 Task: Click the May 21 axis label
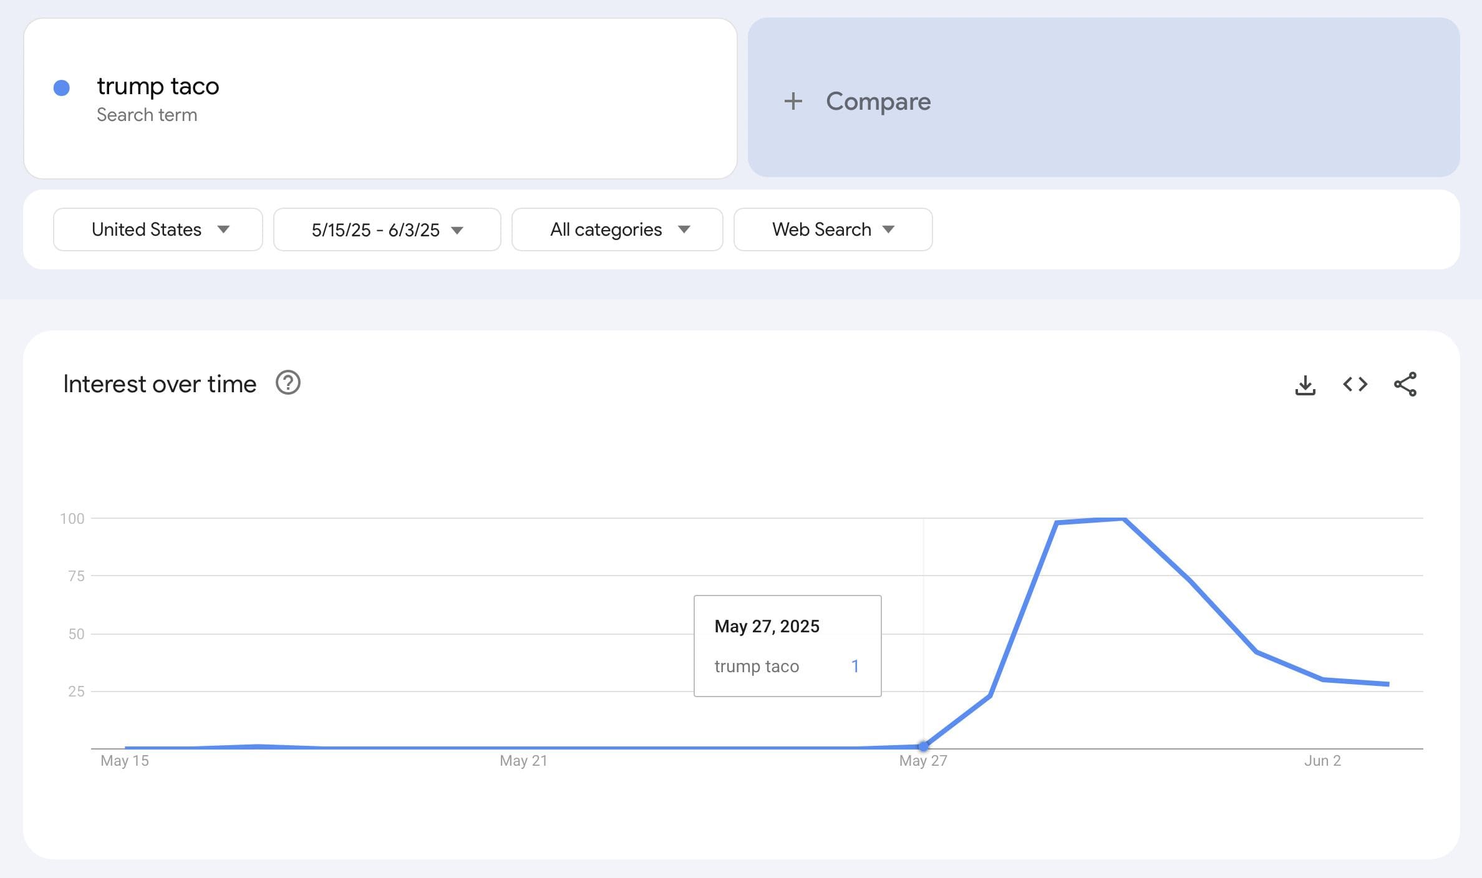coord(523,761)
